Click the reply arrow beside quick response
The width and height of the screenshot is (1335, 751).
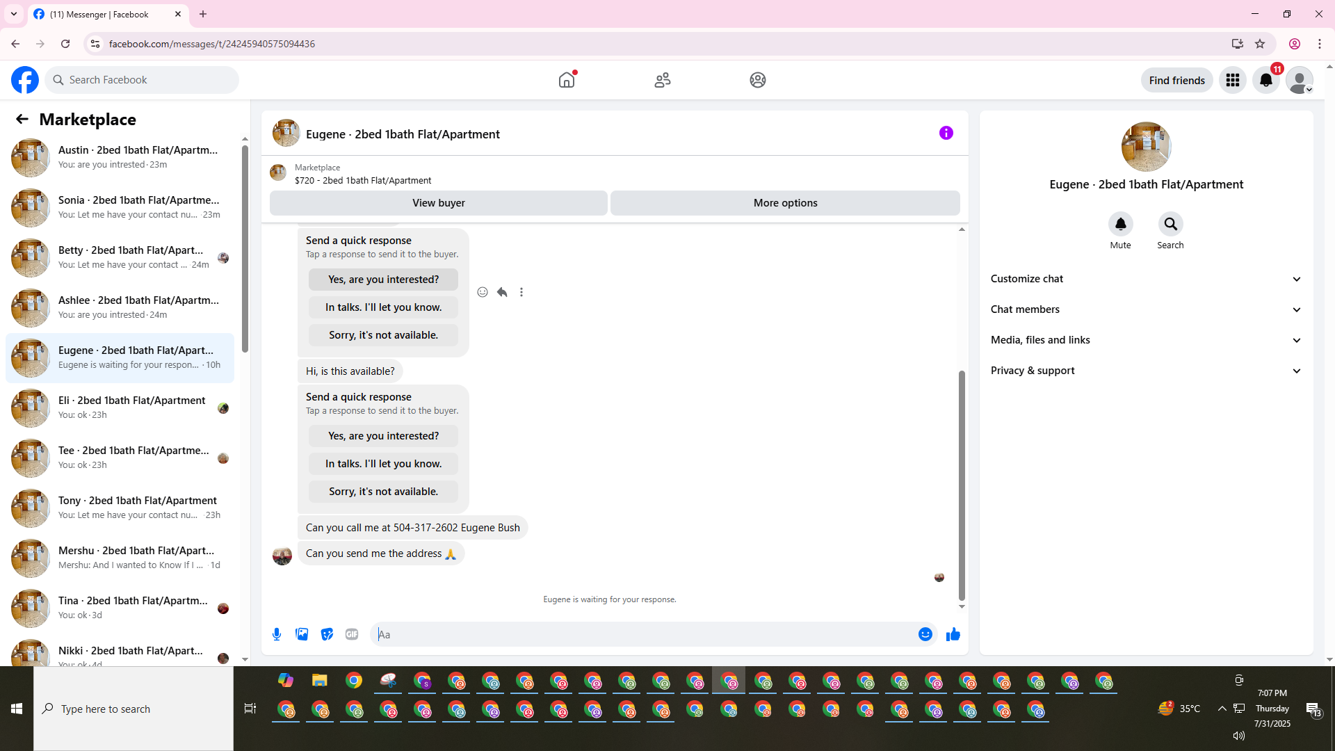pos(502,292)
